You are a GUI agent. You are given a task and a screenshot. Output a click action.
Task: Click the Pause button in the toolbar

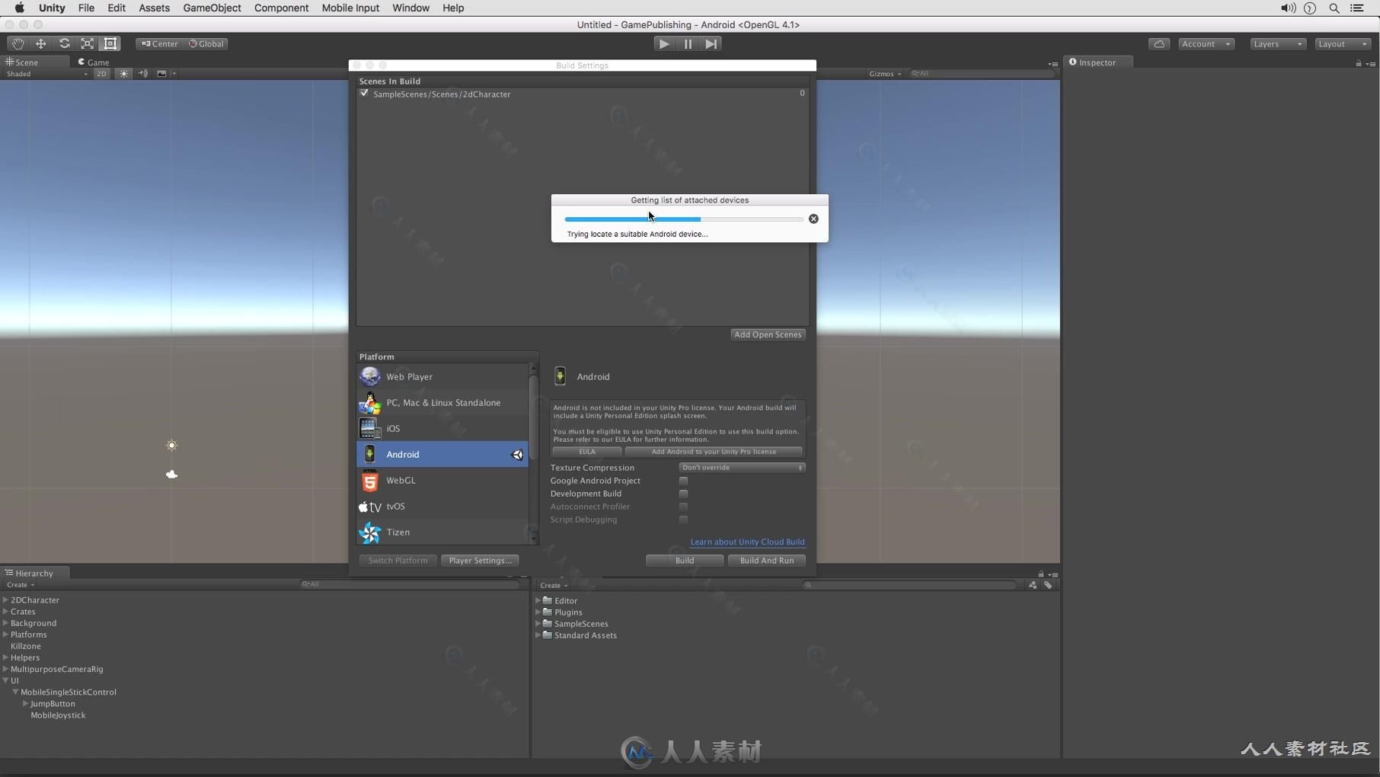coord(688,43)
